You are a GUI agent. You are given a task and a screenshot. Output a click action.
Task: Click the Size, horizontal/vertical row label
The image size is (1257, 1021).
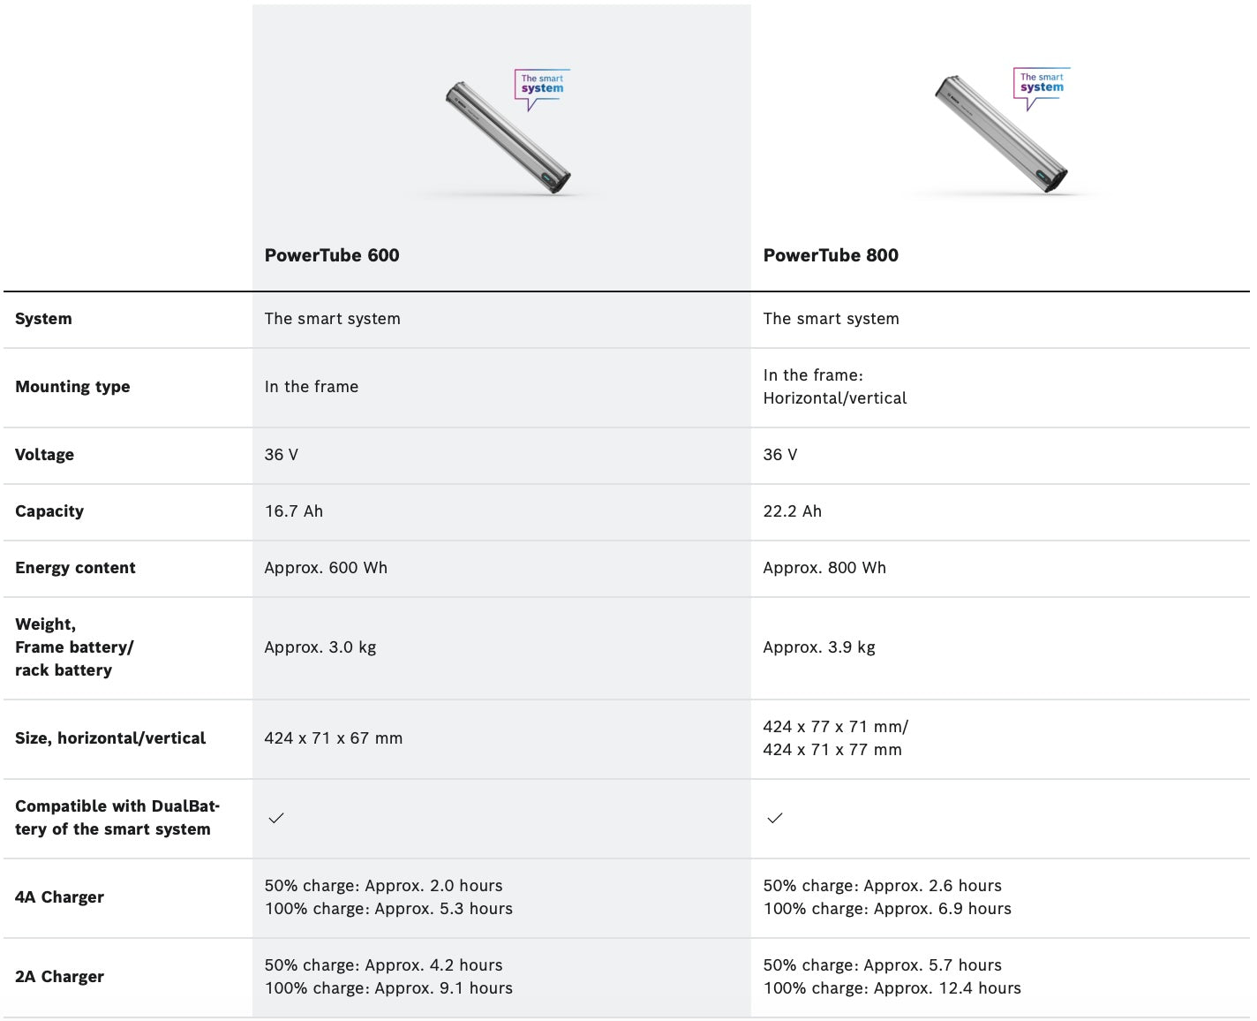110,738
